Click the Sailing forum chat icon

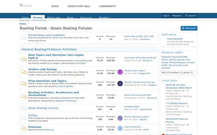24,118
